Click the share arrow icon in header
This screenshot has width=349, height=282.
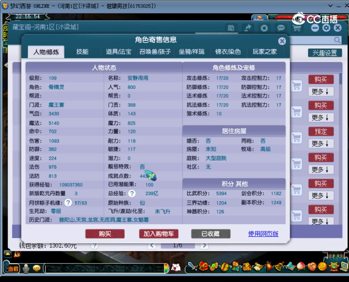[248, 28]
